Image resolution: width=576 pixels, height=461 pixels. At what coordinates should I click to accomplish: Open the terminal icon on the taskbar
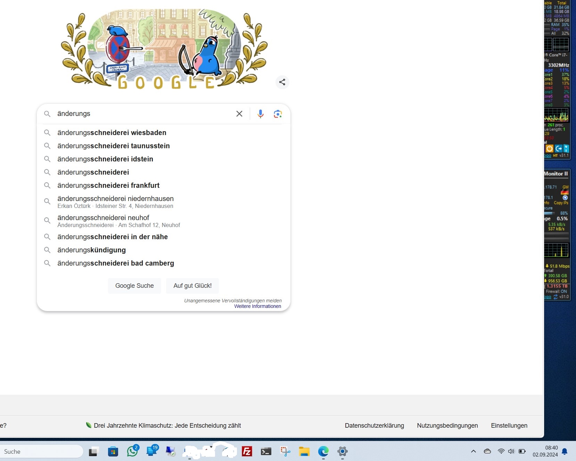click(266, 452)
